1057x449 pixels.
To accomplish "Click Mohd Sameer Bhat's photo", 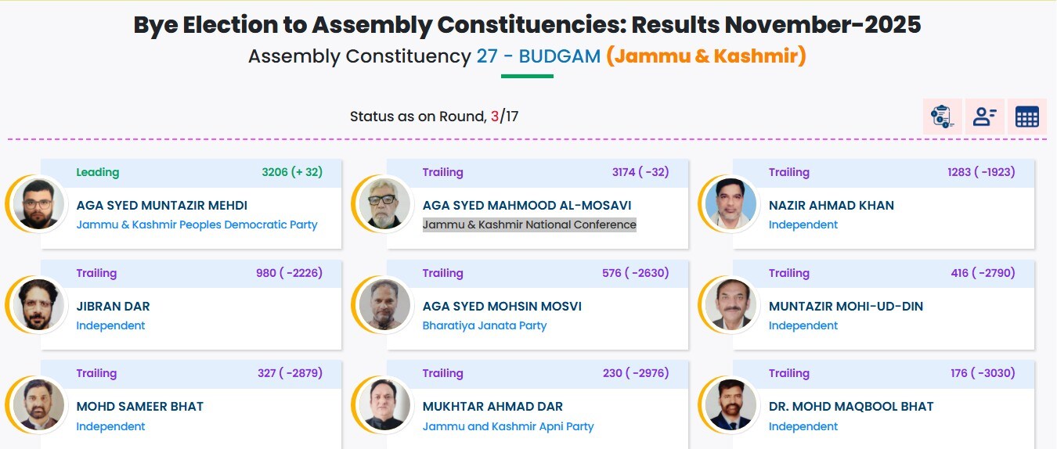I will [39, 404].
